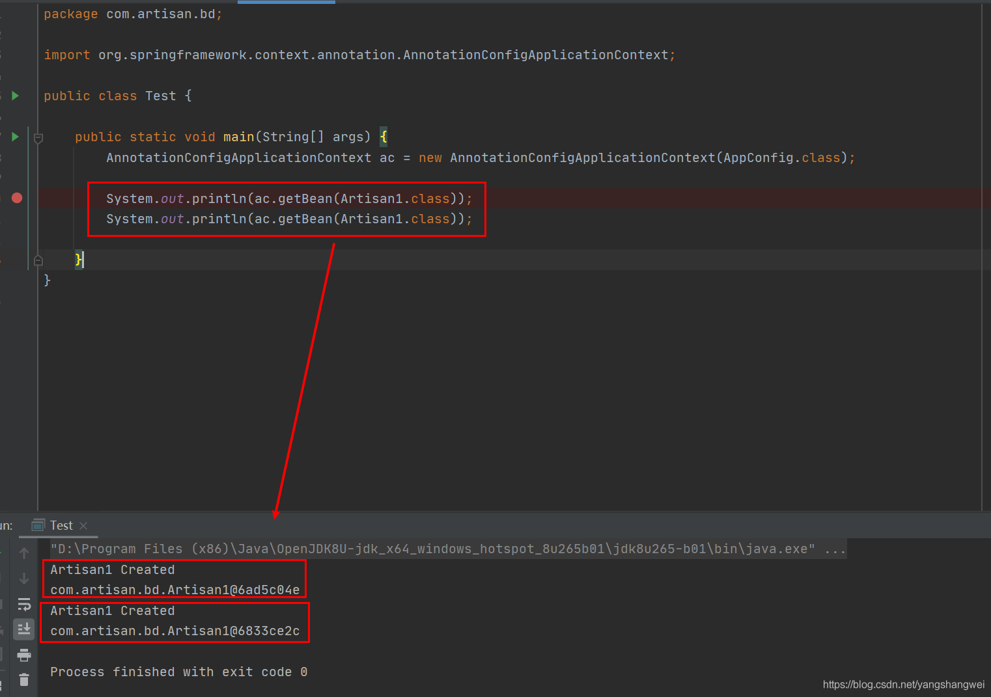Select the Test tab in Run panel
The height and width of the screenshot is (697, 991).
(61, 525)
